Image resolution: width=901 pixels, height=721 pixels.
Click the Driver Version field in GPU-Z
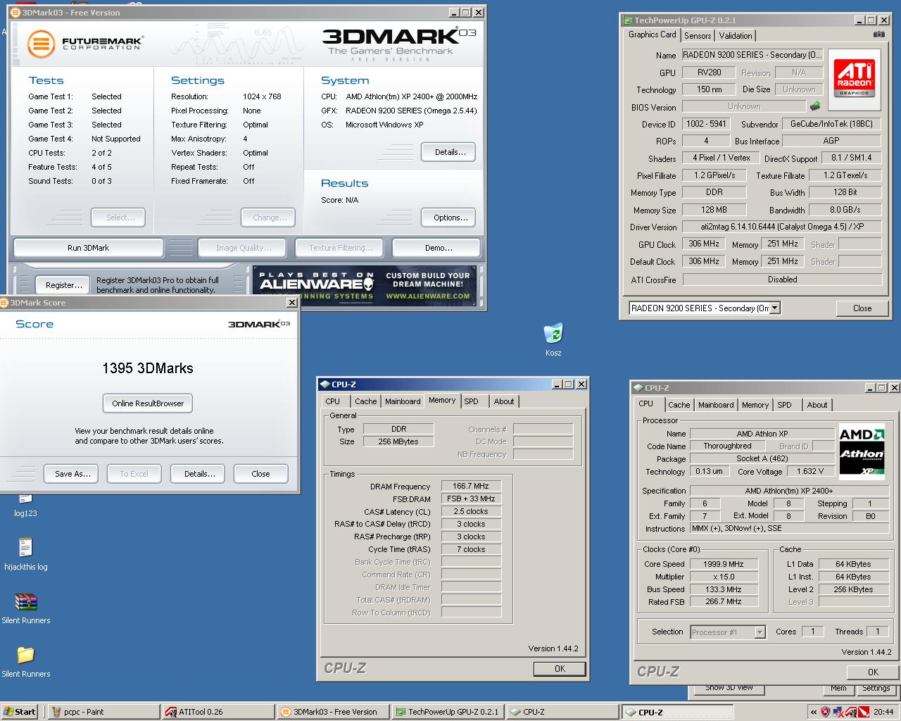[782, 227]
